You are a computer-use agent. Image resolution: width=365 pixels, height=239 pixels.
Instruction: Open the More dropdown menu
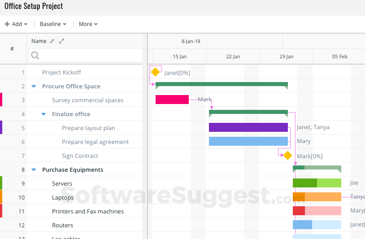[x=88, y=24]
